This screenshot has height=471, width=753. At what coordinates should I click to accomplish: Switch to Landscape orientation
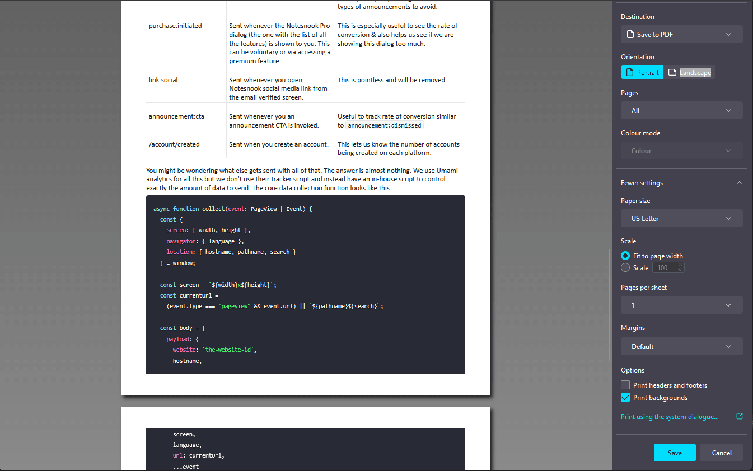click(x=691, y=72)
